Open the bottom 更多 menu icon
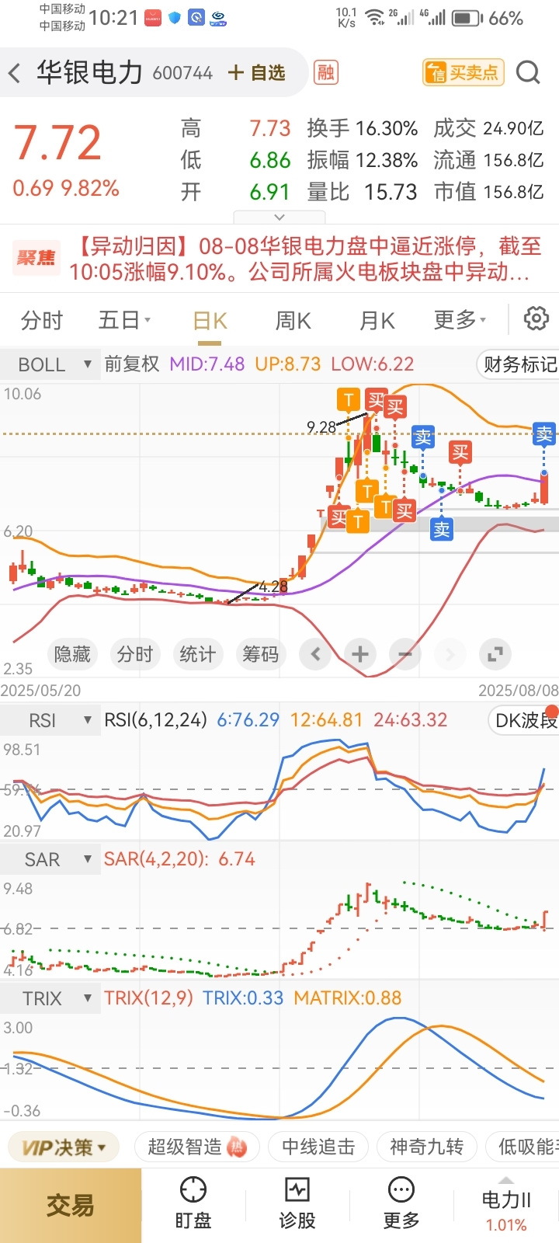This screenshot has width=559, height=1243. (x=401, y=1203)
